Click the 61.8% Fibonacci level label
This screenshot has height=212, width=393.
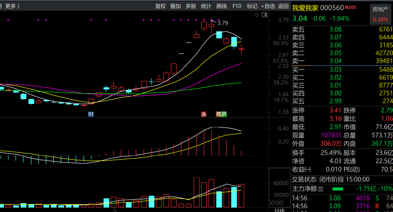point(281,61)
